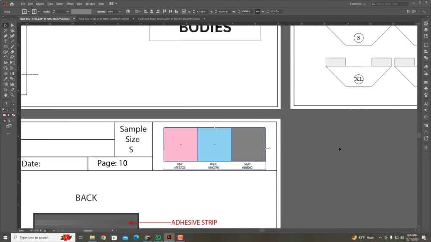Screen dimensions: 431x242
Task: Select the pink color swatch on artboard
Action: [181, 144]
